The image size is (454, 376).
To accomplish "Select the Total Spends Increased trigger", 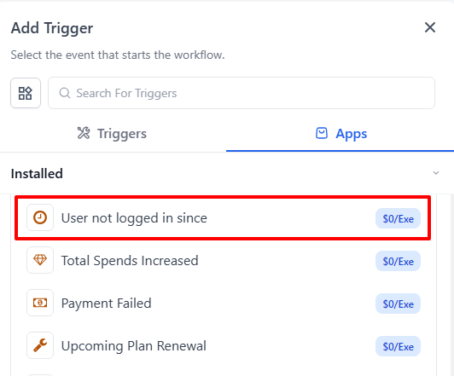I will pyautogui.click(x=223, y=260).
